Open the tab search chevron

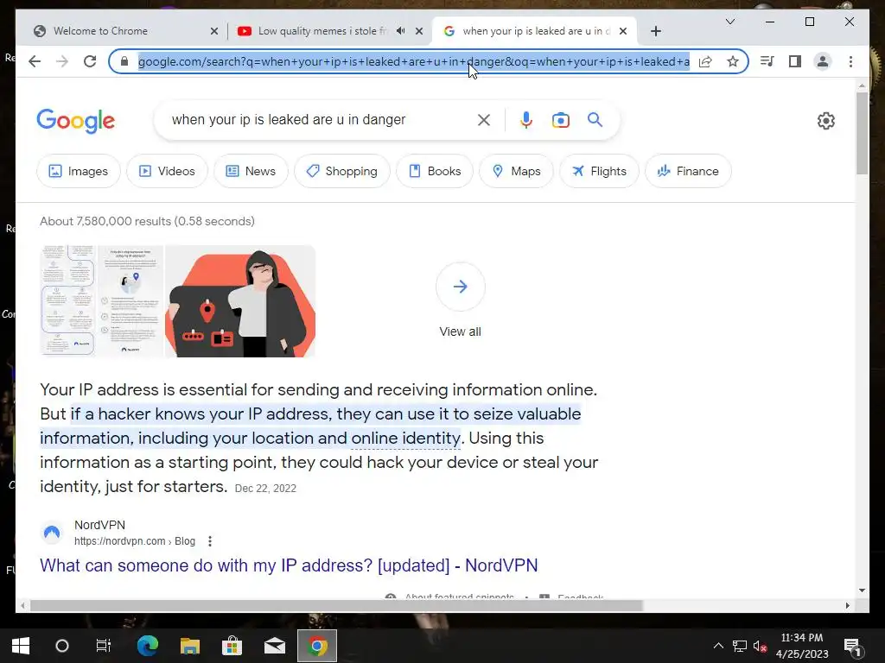[729, 22]
